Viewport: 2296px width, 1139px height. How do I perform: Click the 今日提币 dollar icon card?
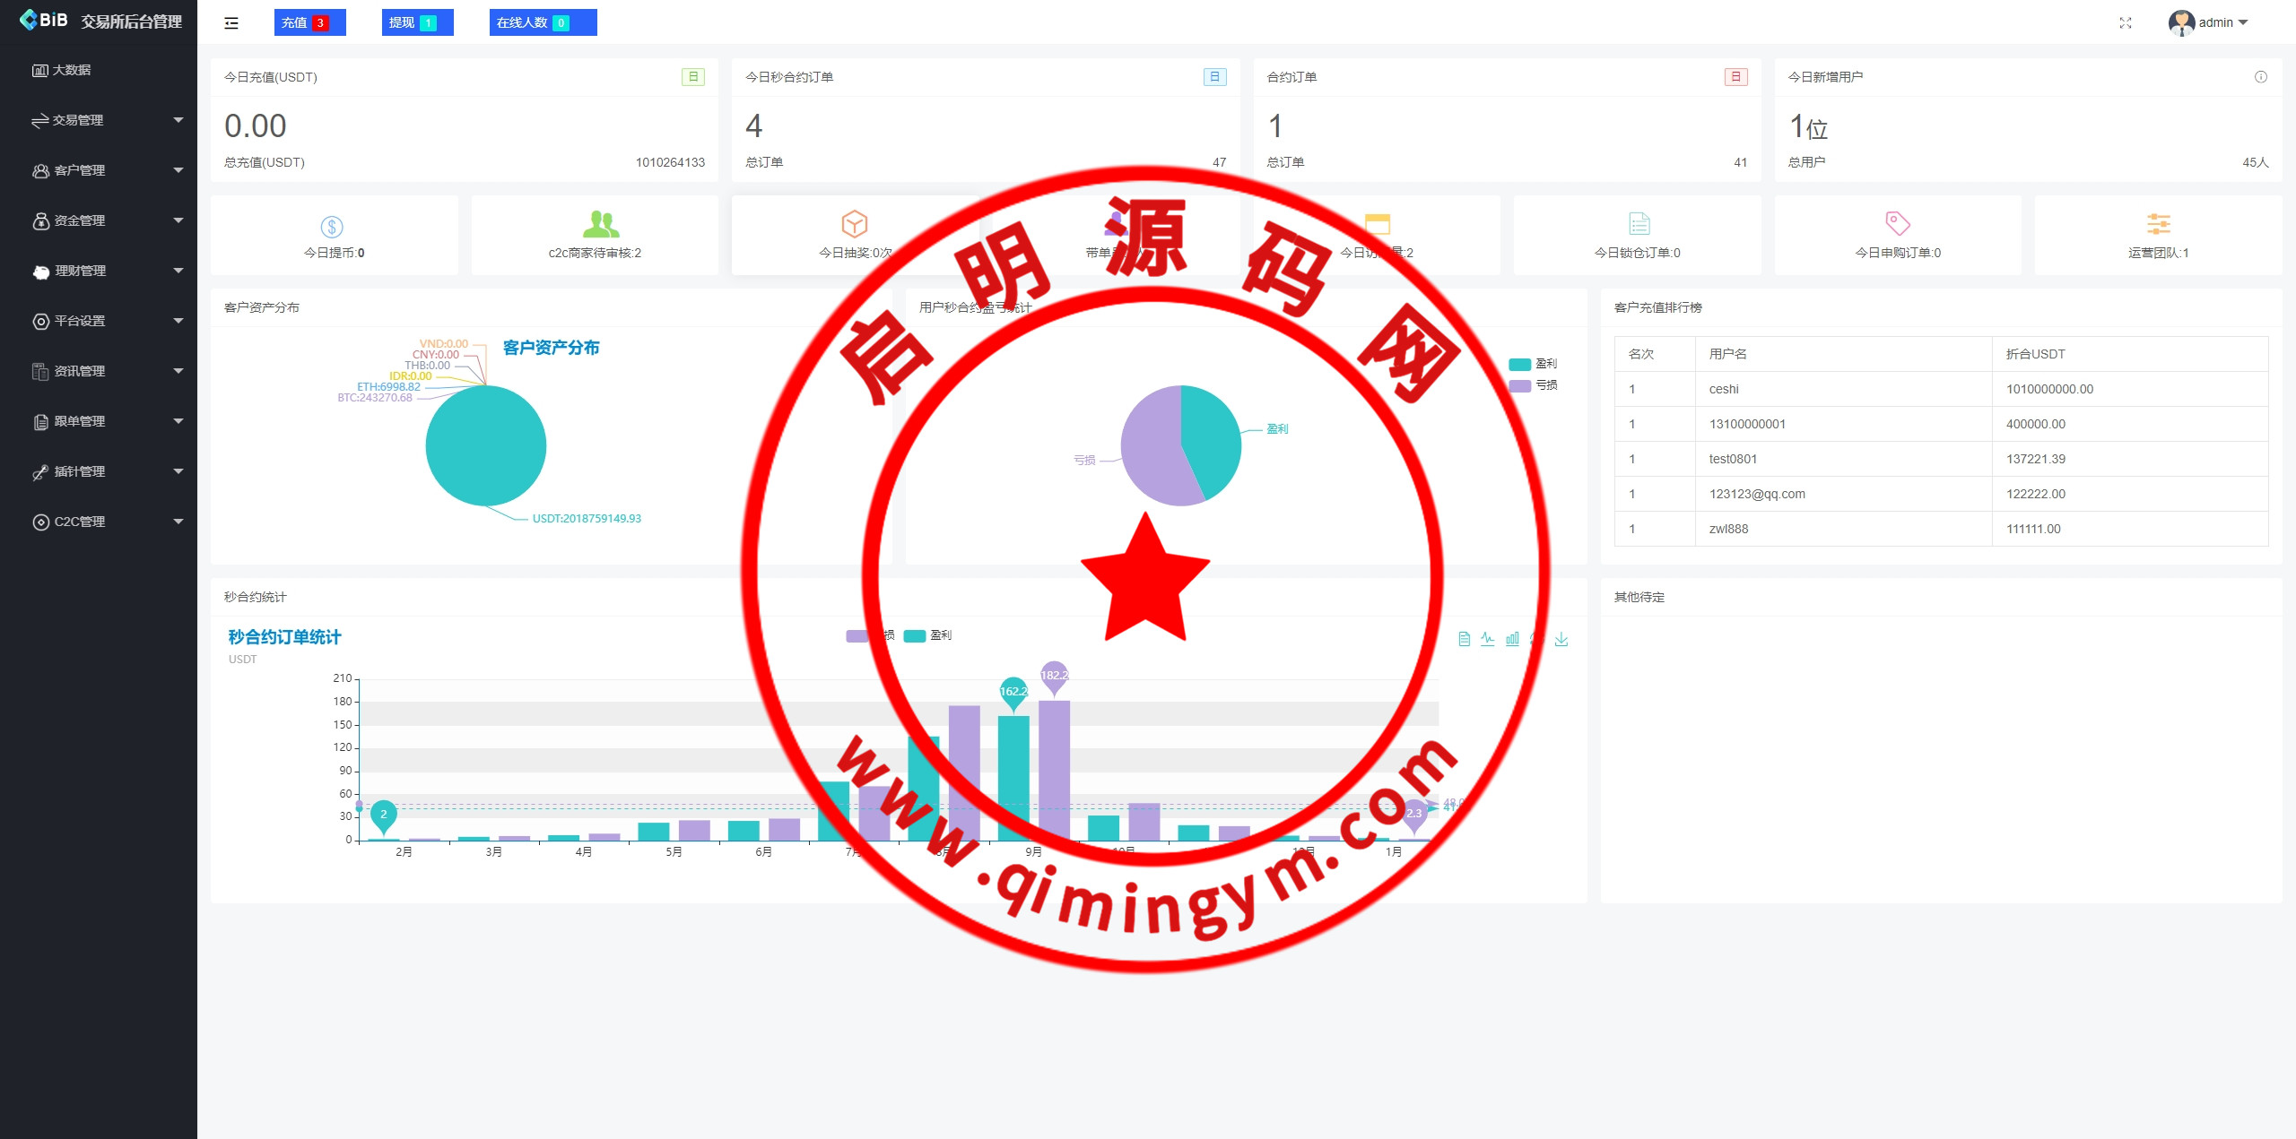[x=332, y=227]
